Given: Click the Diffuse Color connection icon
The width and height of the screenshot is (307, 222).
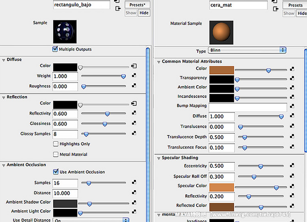Looking at the screenshot, I should pos(134,66).
